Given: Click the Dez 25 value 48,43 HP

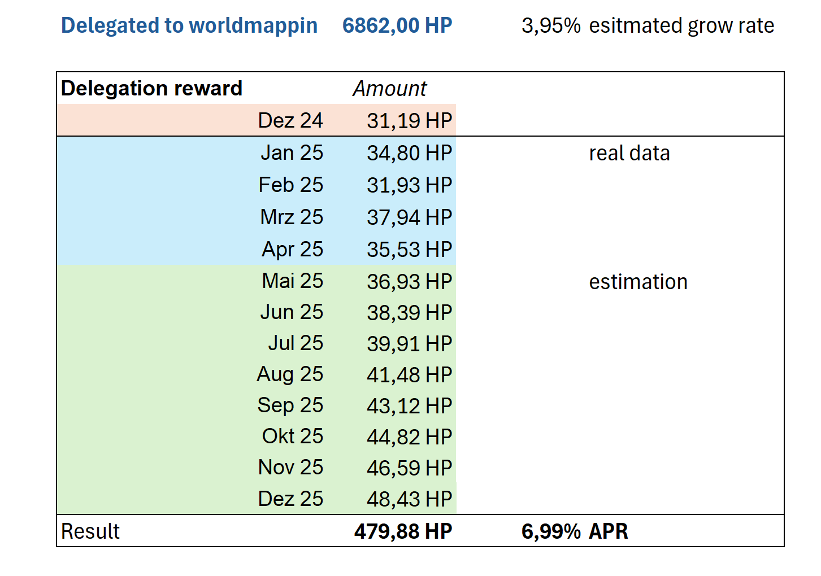Looking at the screenshot, I should pos(410,499).
